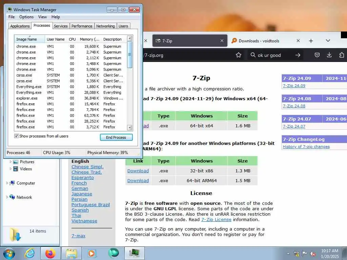Launch Internet Explorer from the taskbar
Image resolution: width=347 pixels, height=260 pixels.
[29, 253]
